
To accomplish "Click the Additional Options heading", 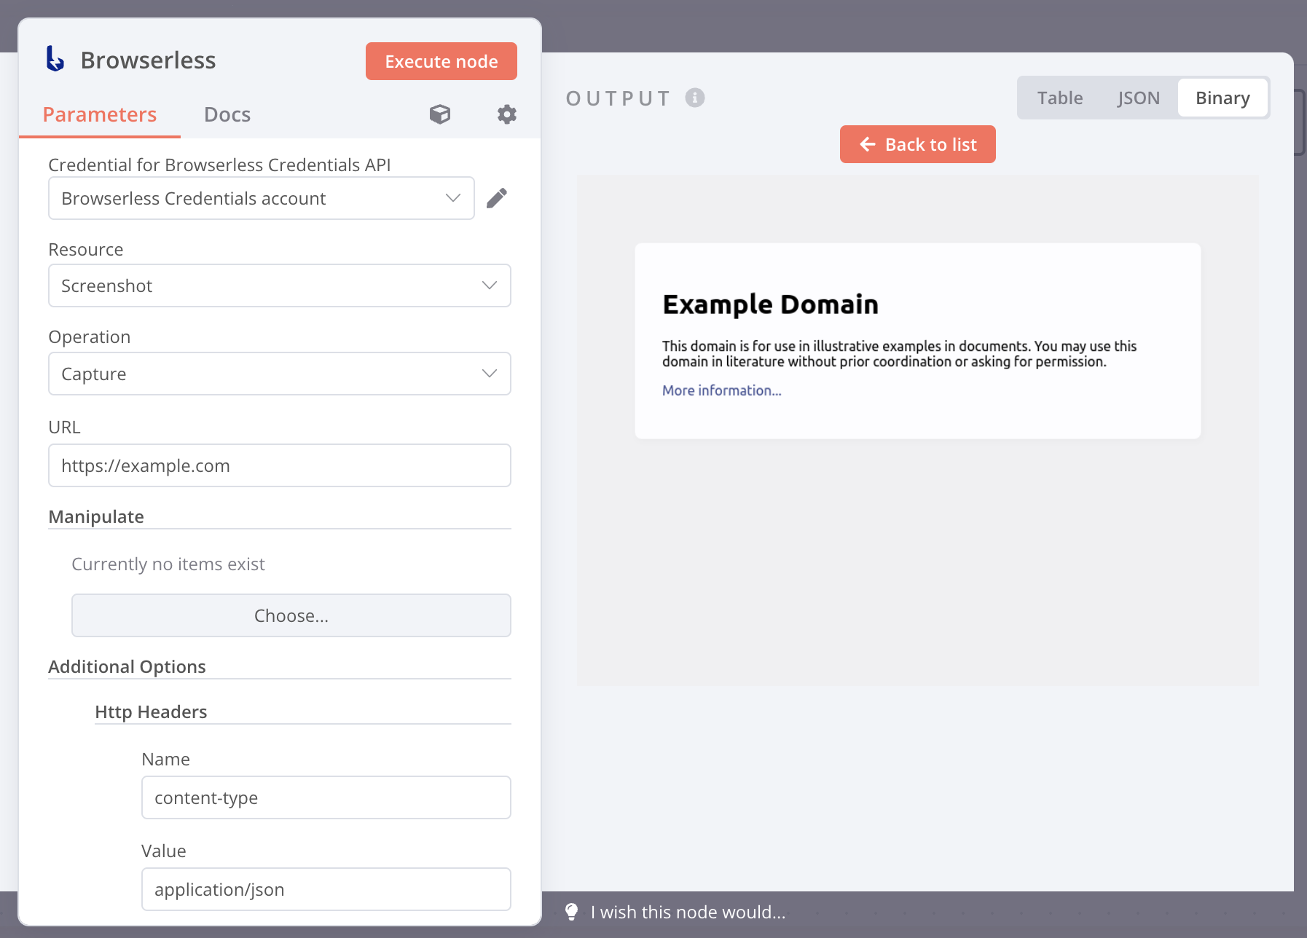I will pos(127,666).
